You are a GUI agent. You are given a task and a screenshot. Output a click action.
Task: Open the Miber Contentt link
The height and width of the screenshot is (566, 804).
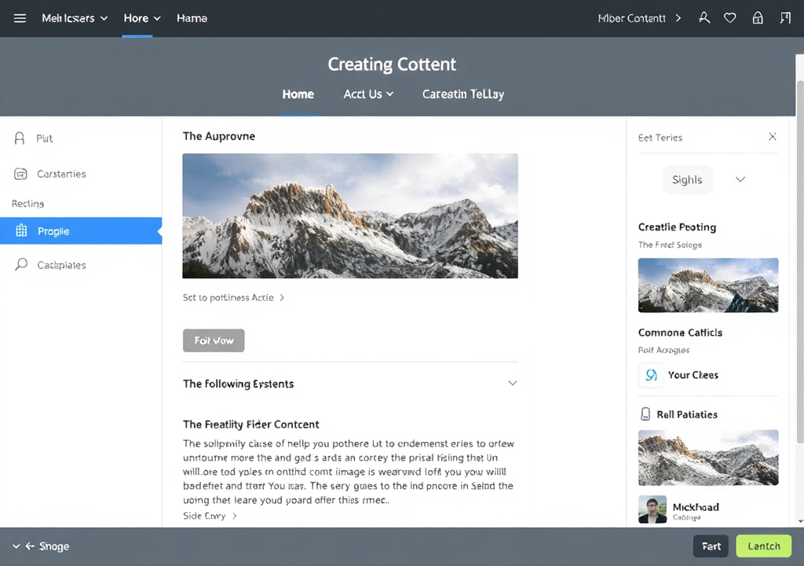[632, 19]
